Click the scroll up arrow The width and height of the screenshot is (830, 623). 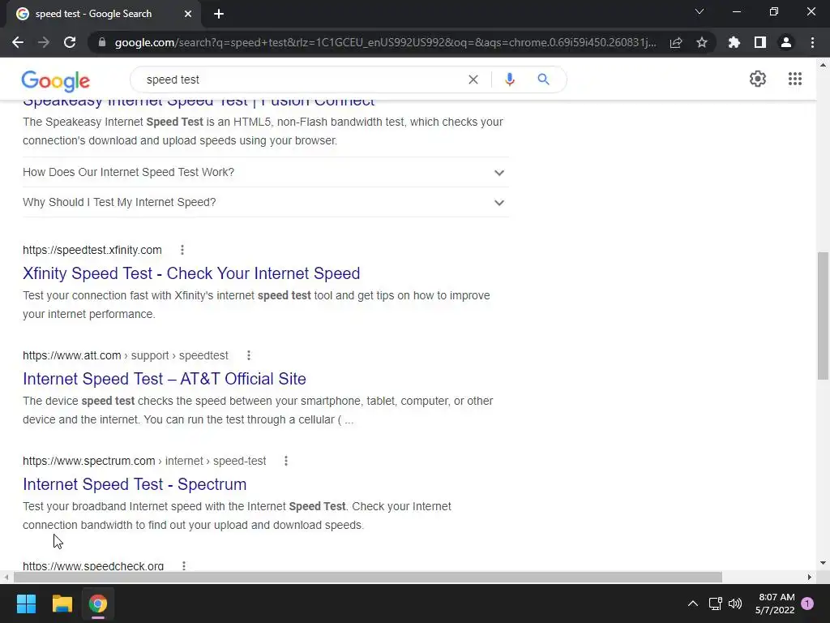[823, 65]
